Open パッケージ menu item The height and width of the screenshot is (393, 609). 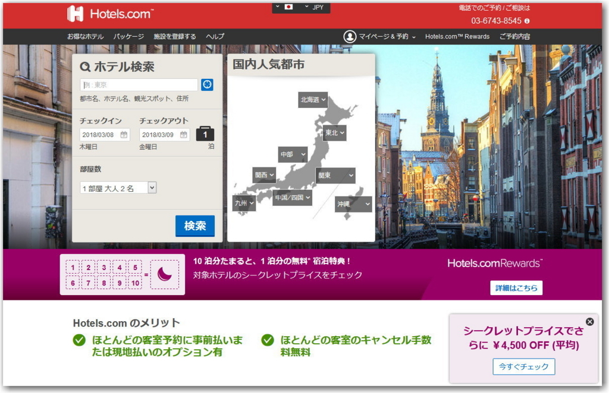pos(128,36)
